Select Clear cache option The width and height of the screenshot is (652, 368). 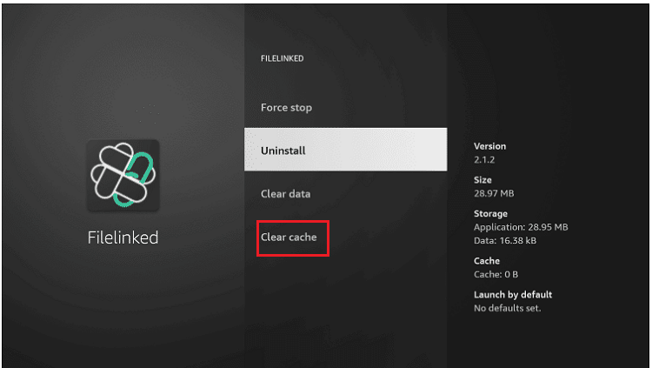coord(289,238)
